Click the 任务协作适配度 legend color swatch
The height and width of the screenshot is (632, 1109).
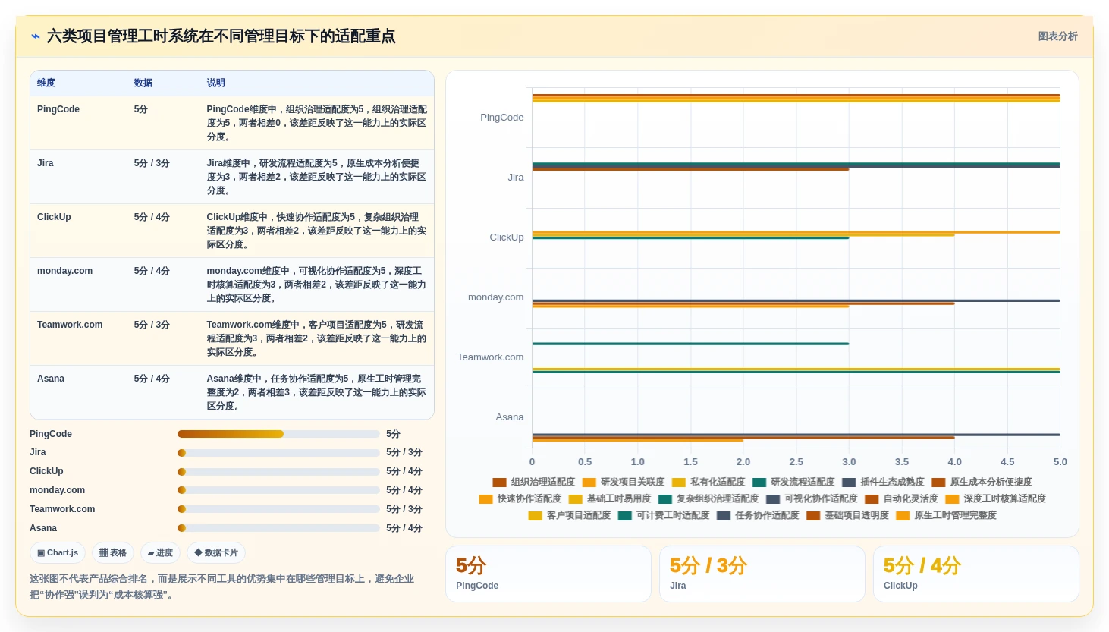[724, 516]
